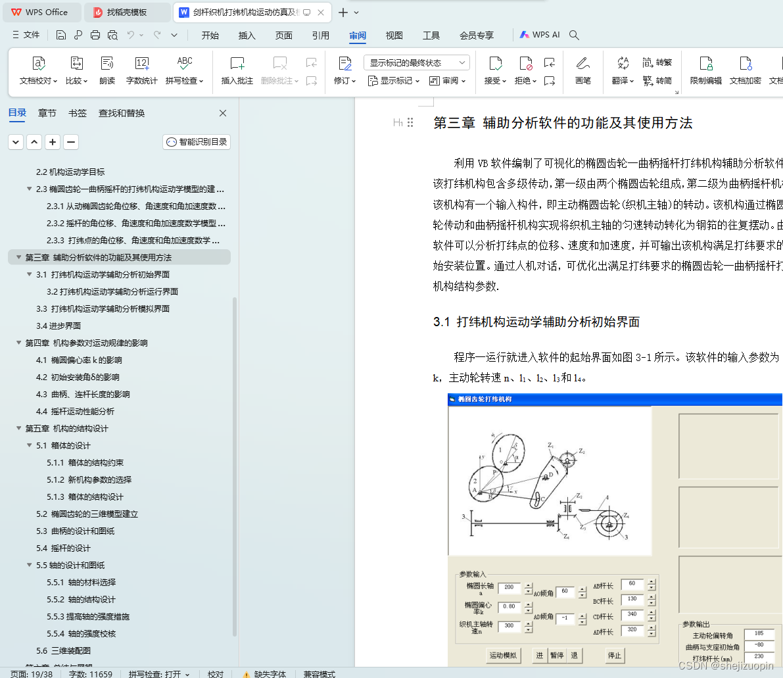Open 显示标记的最终状态 dropdown
The height and width of the screenshot is (678, 783).
click(x=417, y=62)
